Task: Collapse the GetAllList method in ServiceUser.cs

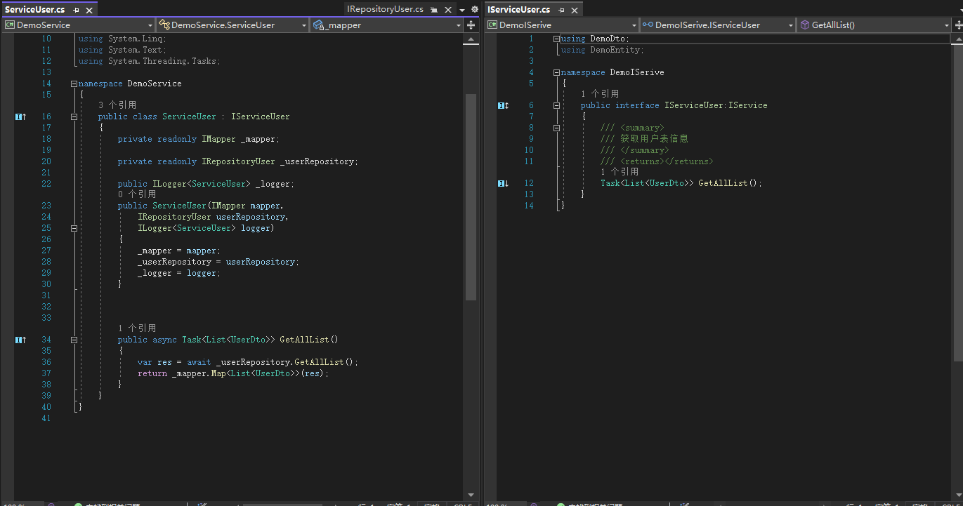Action: [74, 340]
